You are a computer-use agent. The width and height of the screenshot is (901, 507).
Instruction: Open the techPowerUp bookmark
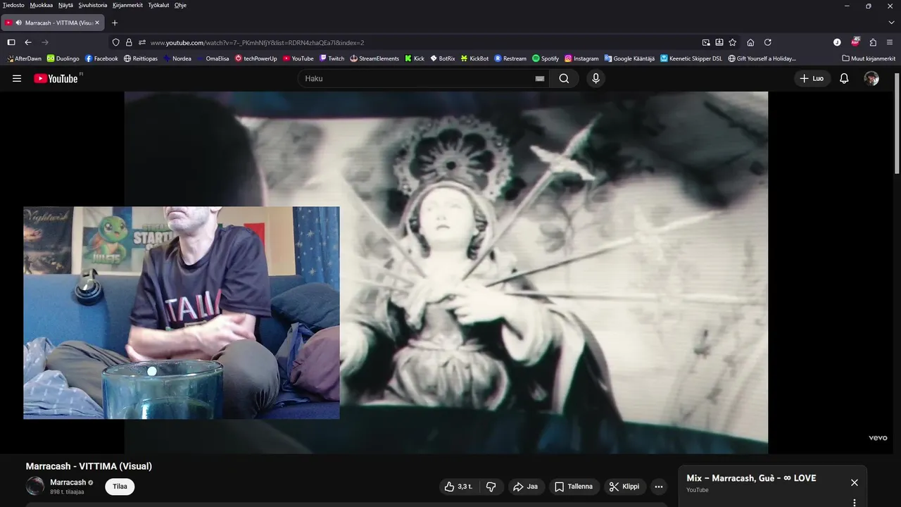coord(256,58)
